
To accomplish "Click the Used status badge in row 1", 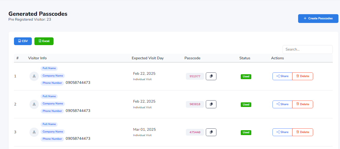I will click(246, 77).
